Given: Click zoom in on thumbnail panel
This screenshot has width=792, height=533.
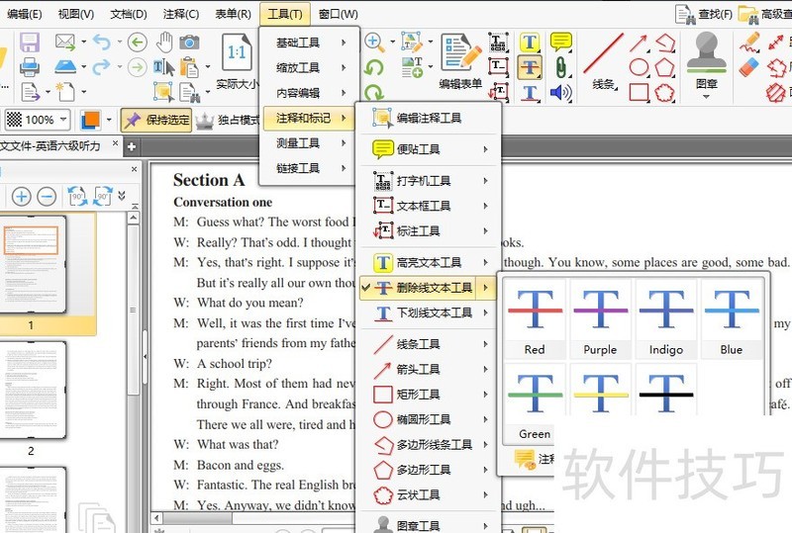Looking at the screenshot, I should [x=21, y=197].
